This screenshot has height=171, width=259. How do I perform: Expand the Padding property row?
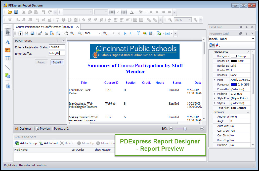[214, 94]
